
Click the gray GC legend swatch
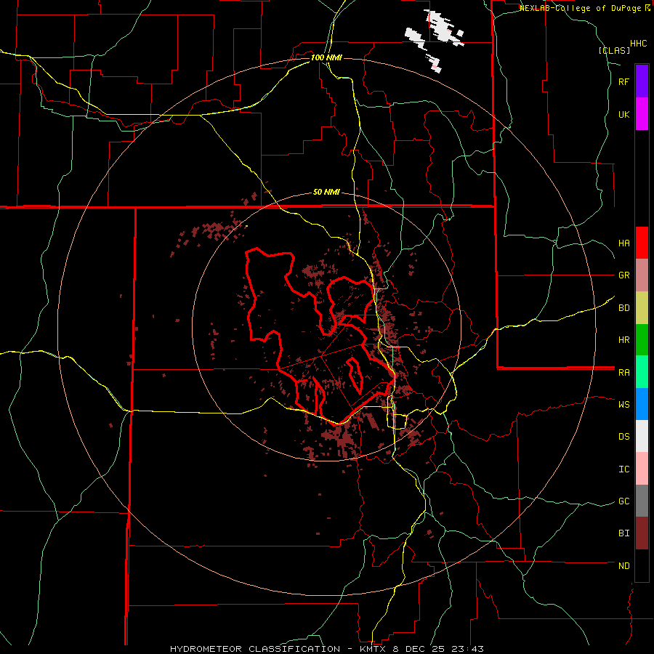coord(642,501)
